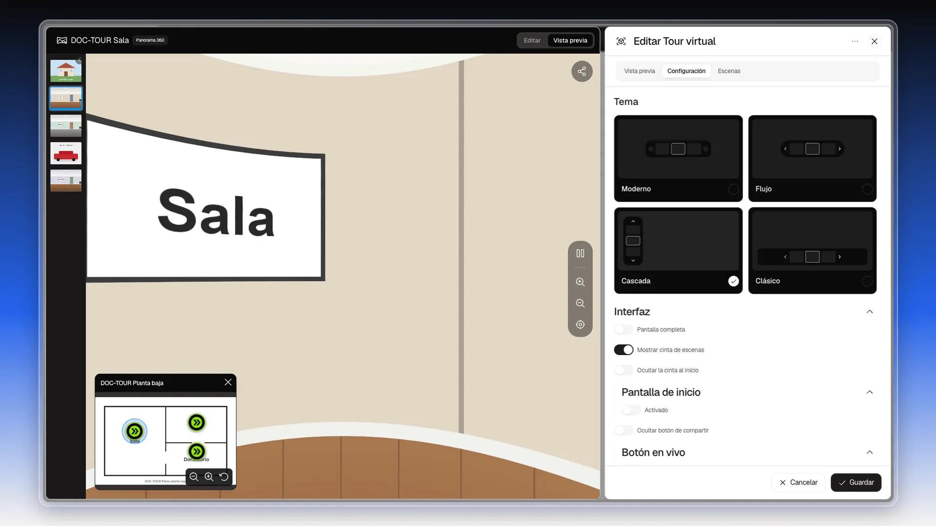Select the Moderno theme radio button
The height and width of the screenshot is (526, 936).
(x=733, y=189)
